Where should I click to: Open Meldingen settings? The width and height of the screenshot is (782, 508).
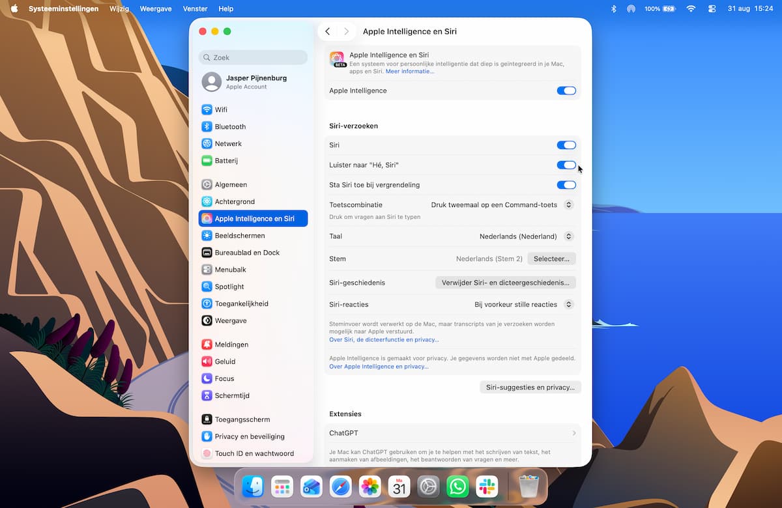[x=253, y=344]
